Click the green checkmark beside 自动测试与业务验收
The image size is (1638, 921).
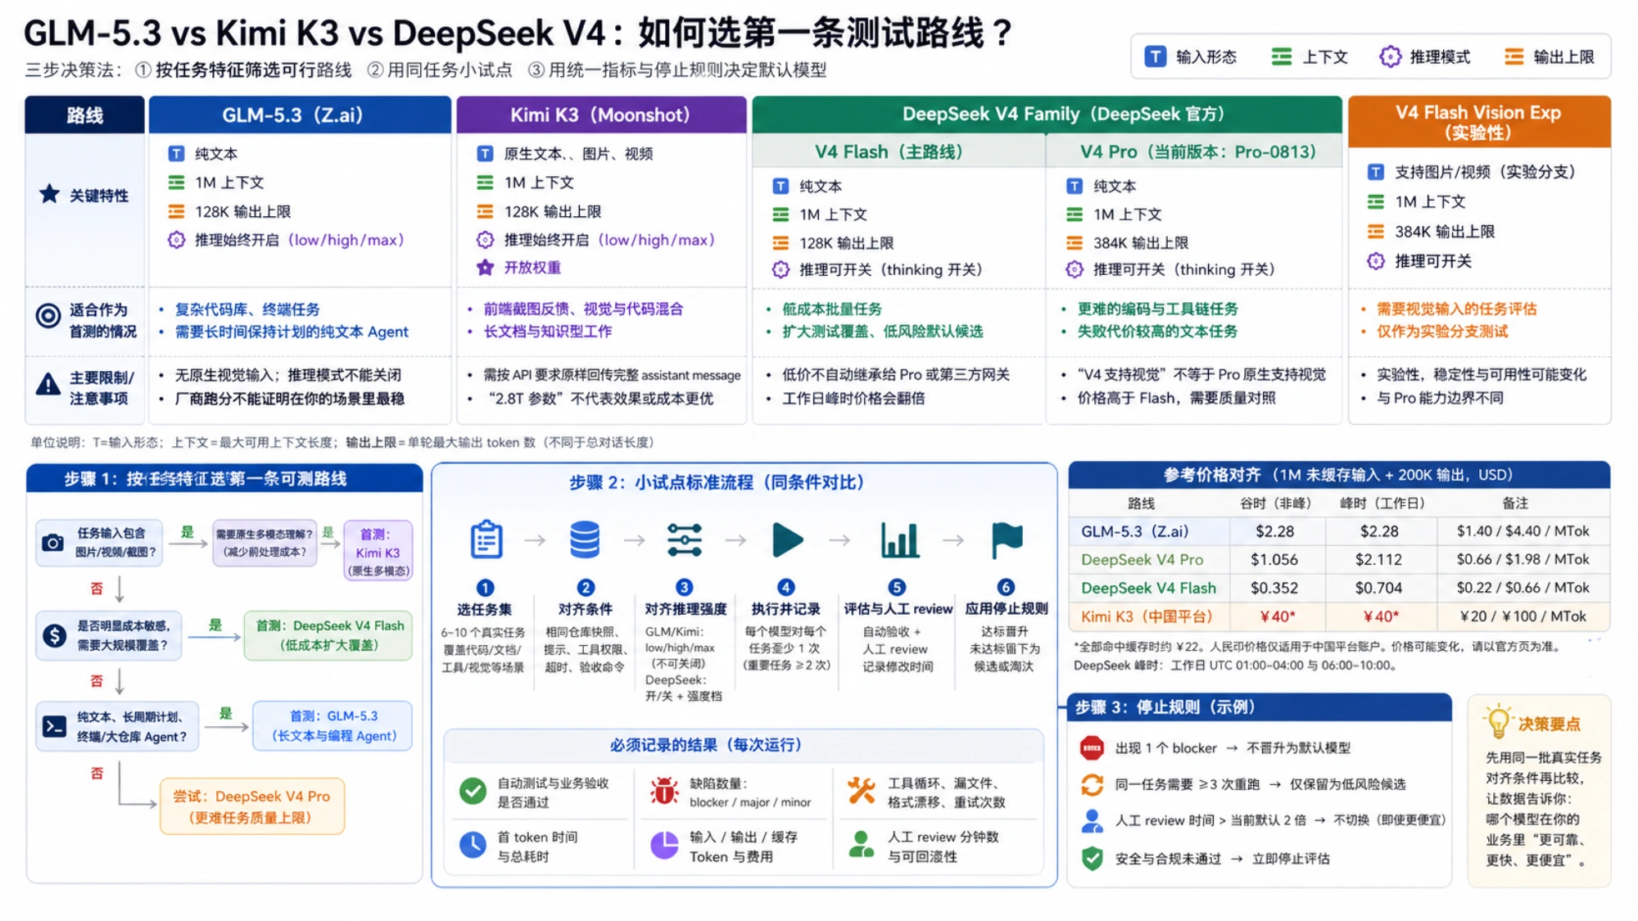[473, 791]
